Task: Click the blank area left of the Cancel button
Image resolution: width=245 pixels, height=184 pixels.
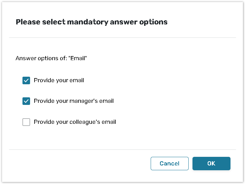Action: point(79,164)
